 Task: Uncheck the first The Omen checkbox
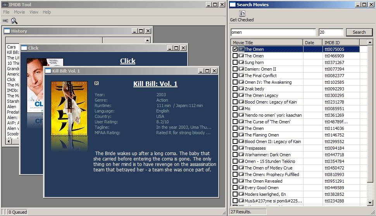click(235, 49)
